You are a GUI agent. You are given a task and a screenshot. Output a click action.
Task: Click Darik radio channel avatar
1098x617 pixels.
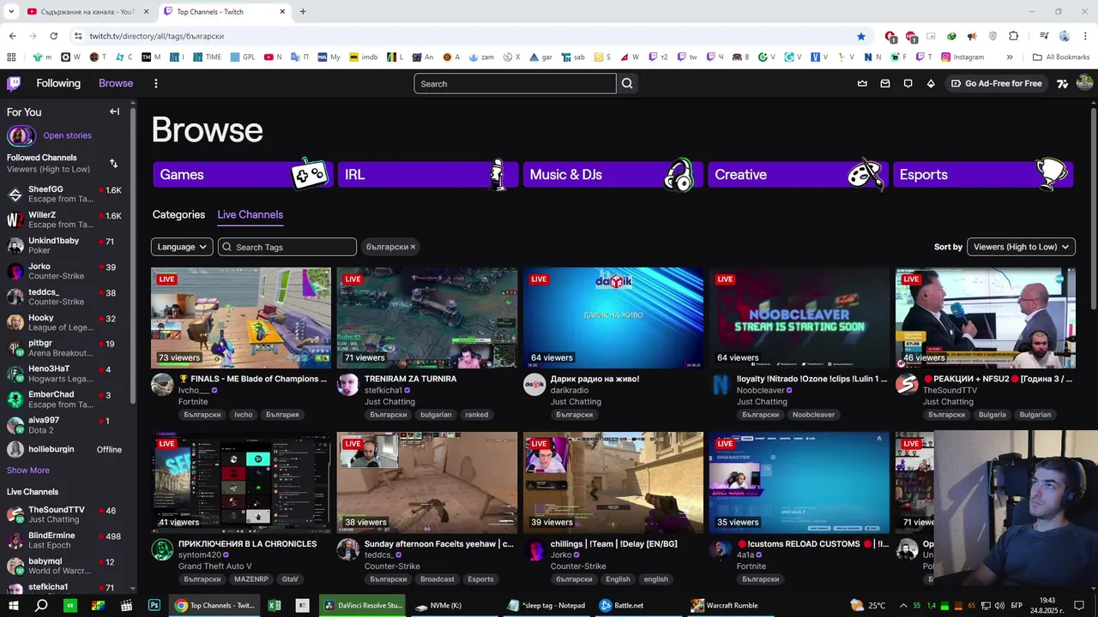click(x=534, y=384)
